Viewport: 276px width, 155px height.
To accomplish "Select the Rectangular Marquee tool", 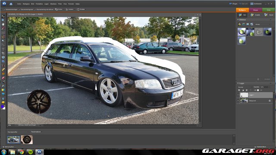I will 3,33.
